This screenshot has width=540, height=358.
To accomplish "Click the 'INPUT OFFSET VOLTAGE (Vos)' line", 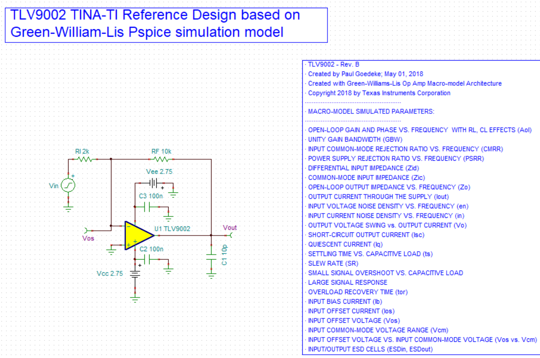I will 354,321.
